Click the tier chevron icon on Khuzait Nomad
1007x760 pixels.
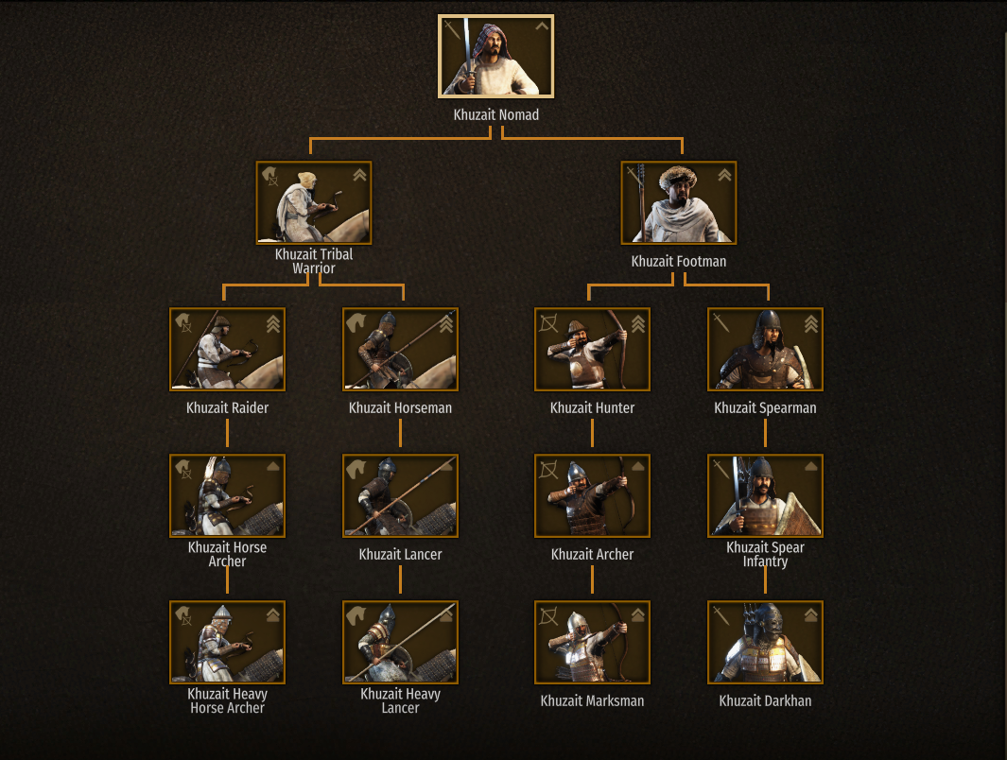(542, 26)
